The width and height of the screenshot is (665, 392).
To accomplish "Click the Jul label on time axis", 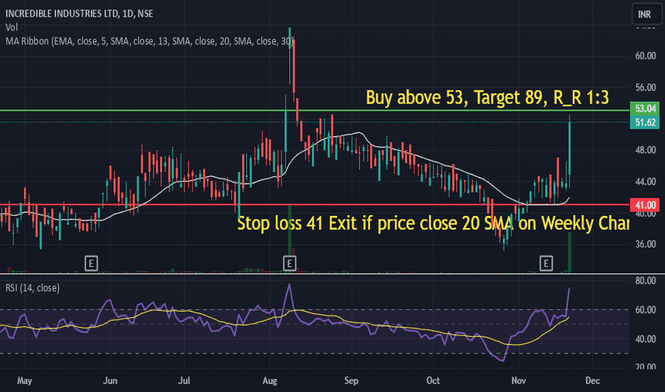I will 184,381.
